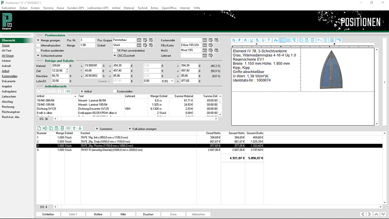Screen dimensions: 389x219
Task: Click the underline U formatting icon
Action: point(251,40)
